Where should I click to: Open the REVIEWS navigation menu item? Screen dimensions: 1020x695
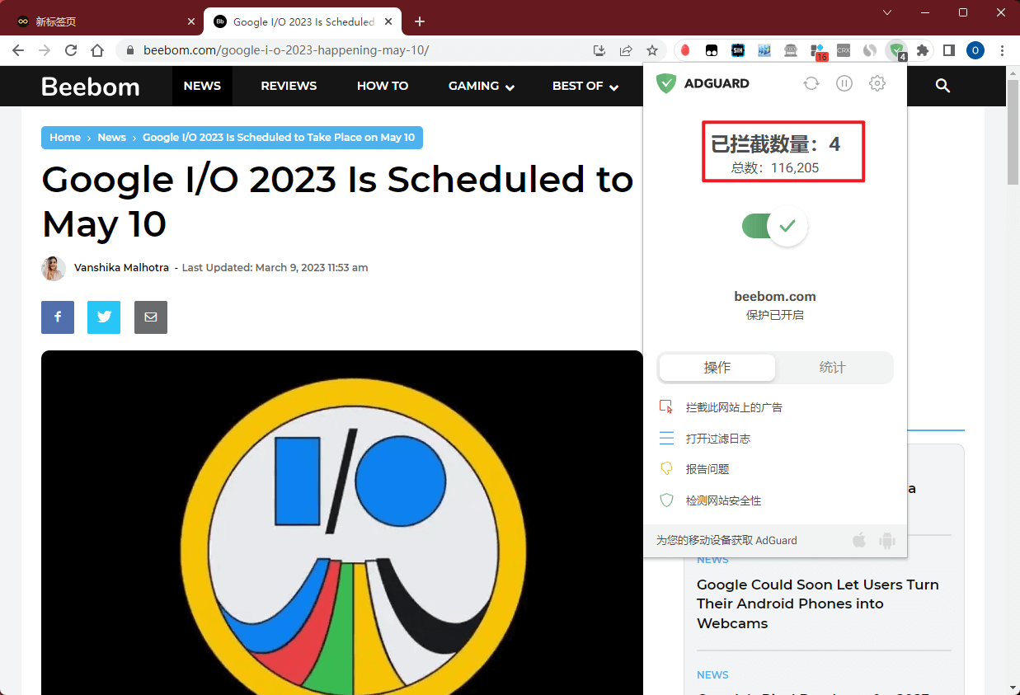(x=289, y=86)
